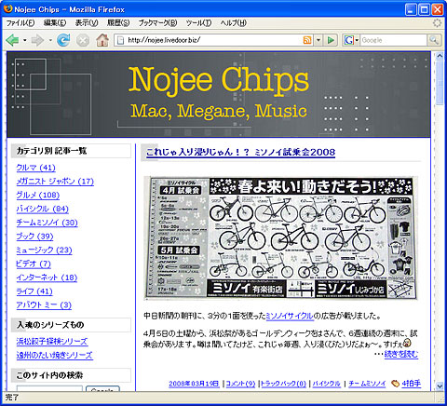Open the ライフ (41) category
The image size is (447, 406).
tap(34, 291)
